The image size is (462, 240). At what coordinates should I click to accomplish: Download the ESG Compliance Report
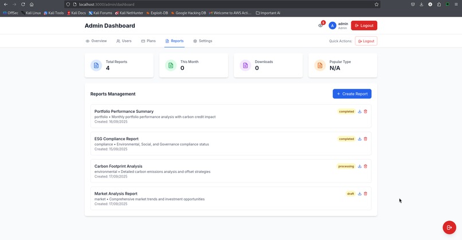[359, 139]
